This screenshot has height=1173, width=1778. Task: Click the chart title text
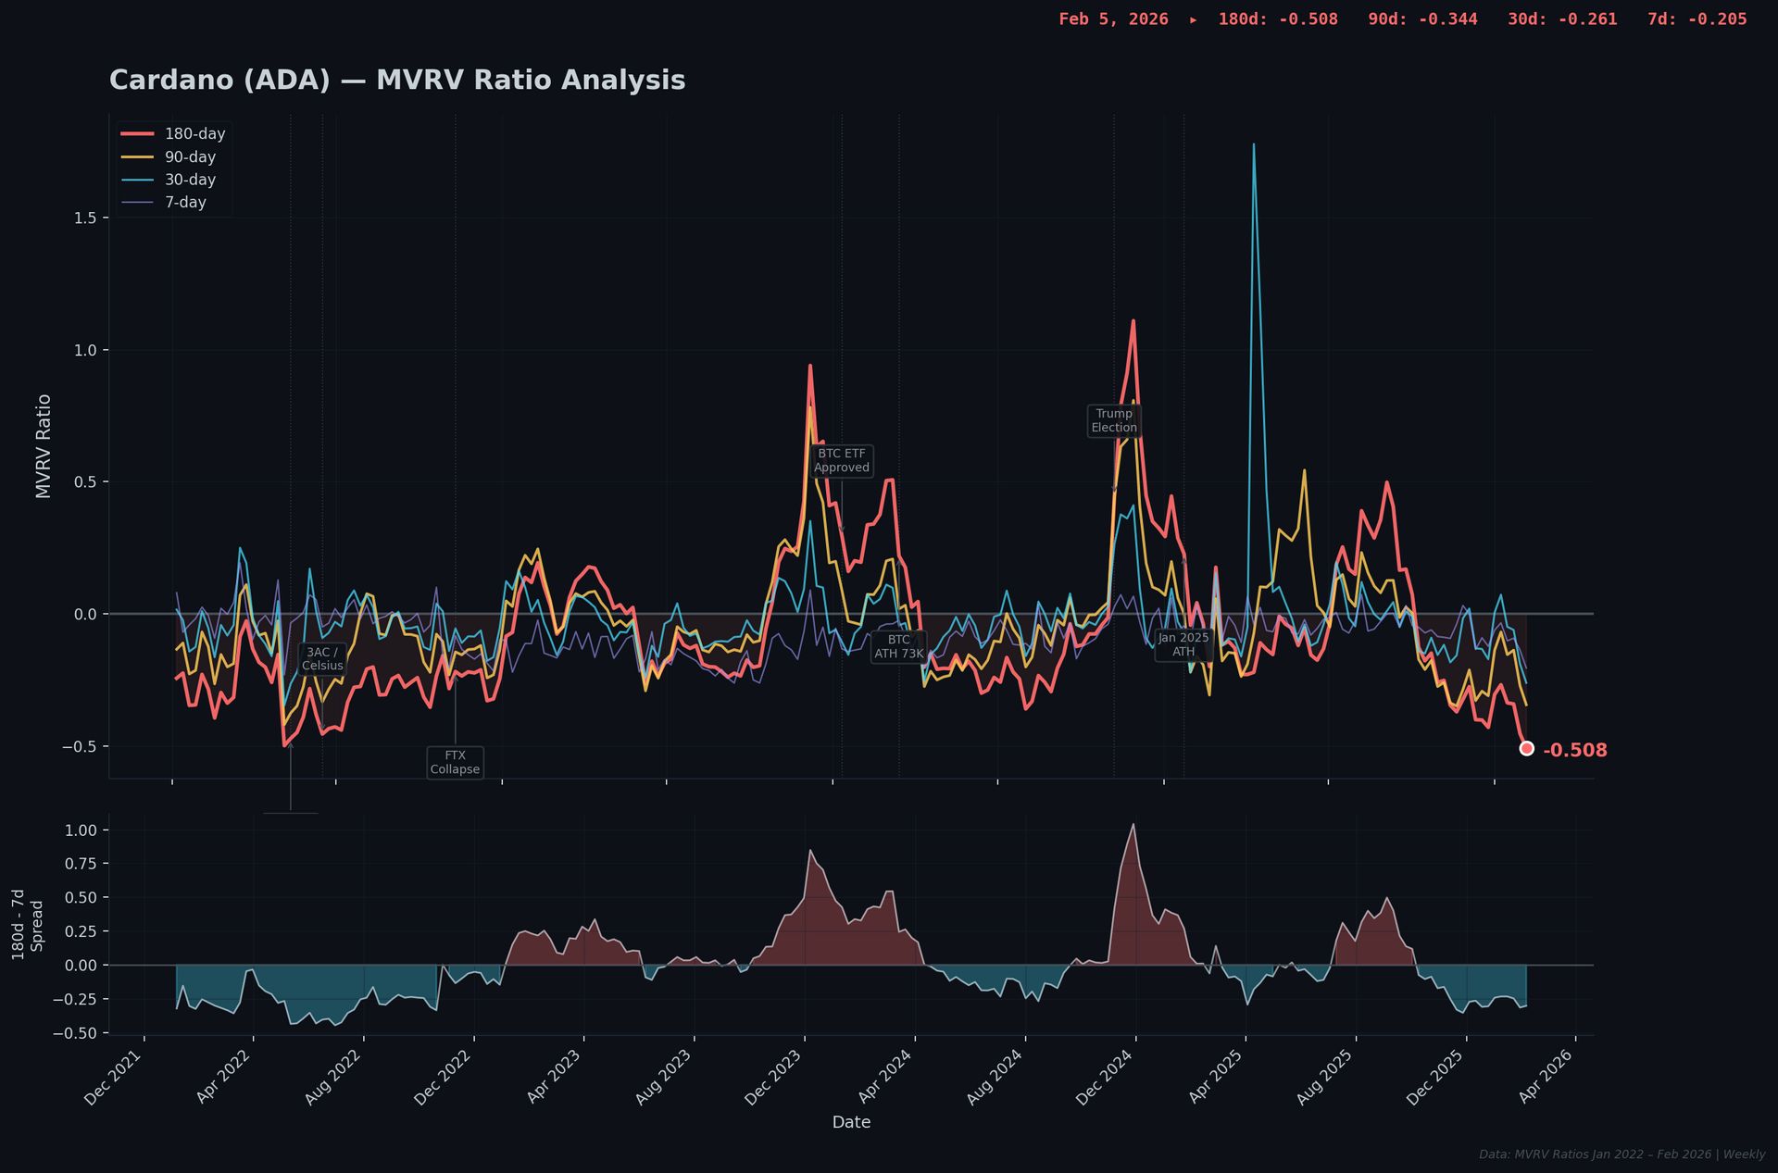point(397,81)
